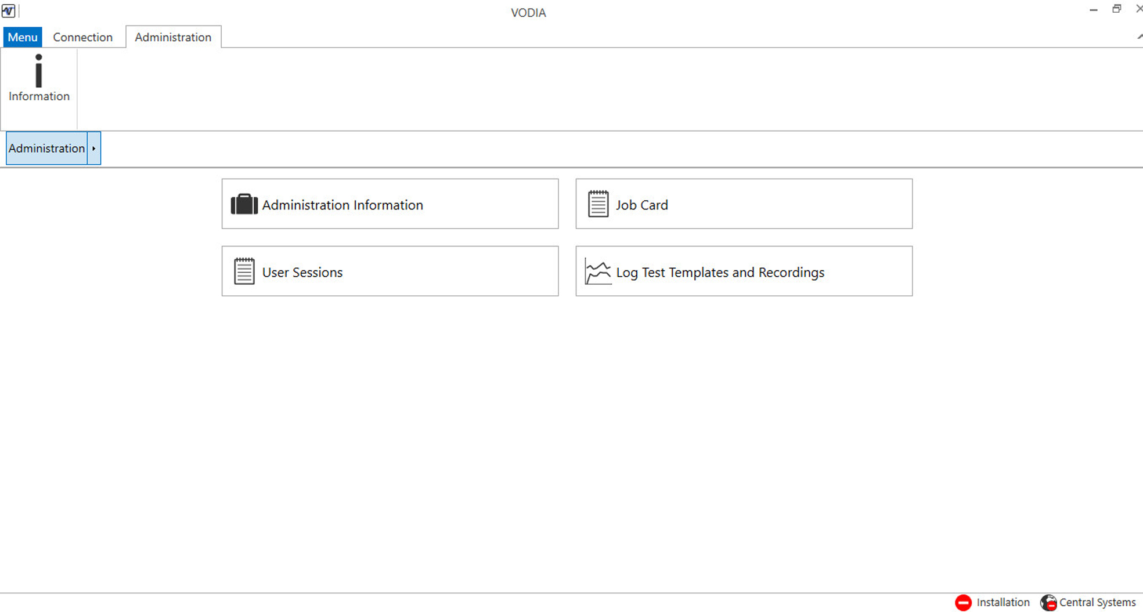The height and width of the screenshot is (612, 1143).
Task: Switch to the Connection tab
Action: tap(82, 37)
